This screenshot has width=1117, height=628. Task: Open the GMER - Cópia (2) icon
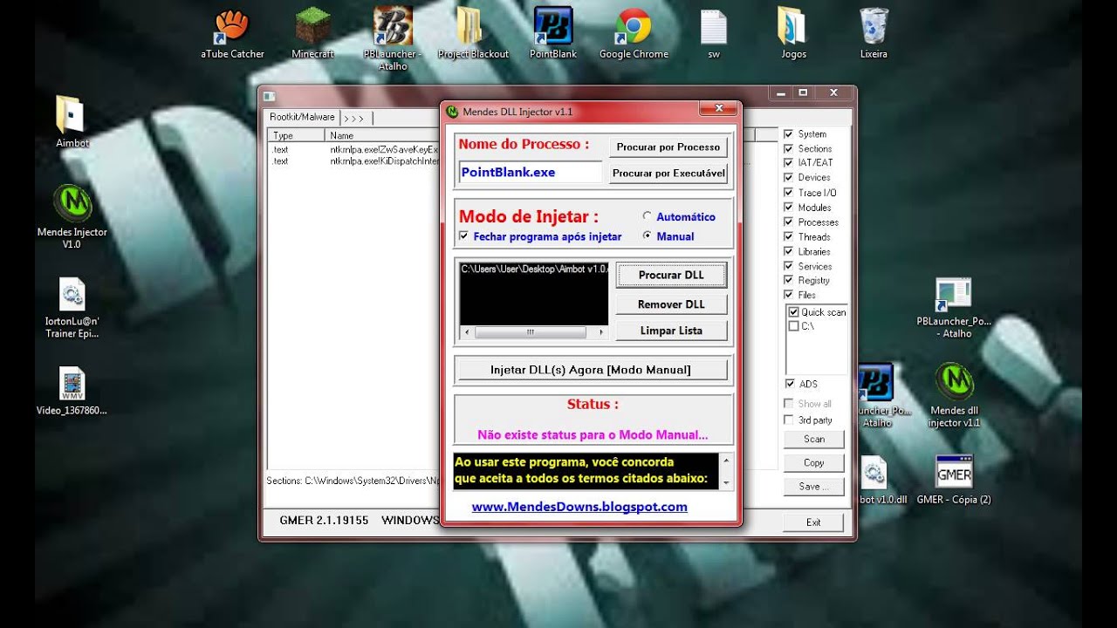(x=955, y=480)
